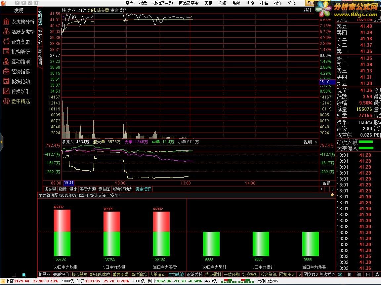The height and width of the screenshot is (285, 381).
Task: Switch to the 成交量 indicator tab
Action: tap(50, 189)
